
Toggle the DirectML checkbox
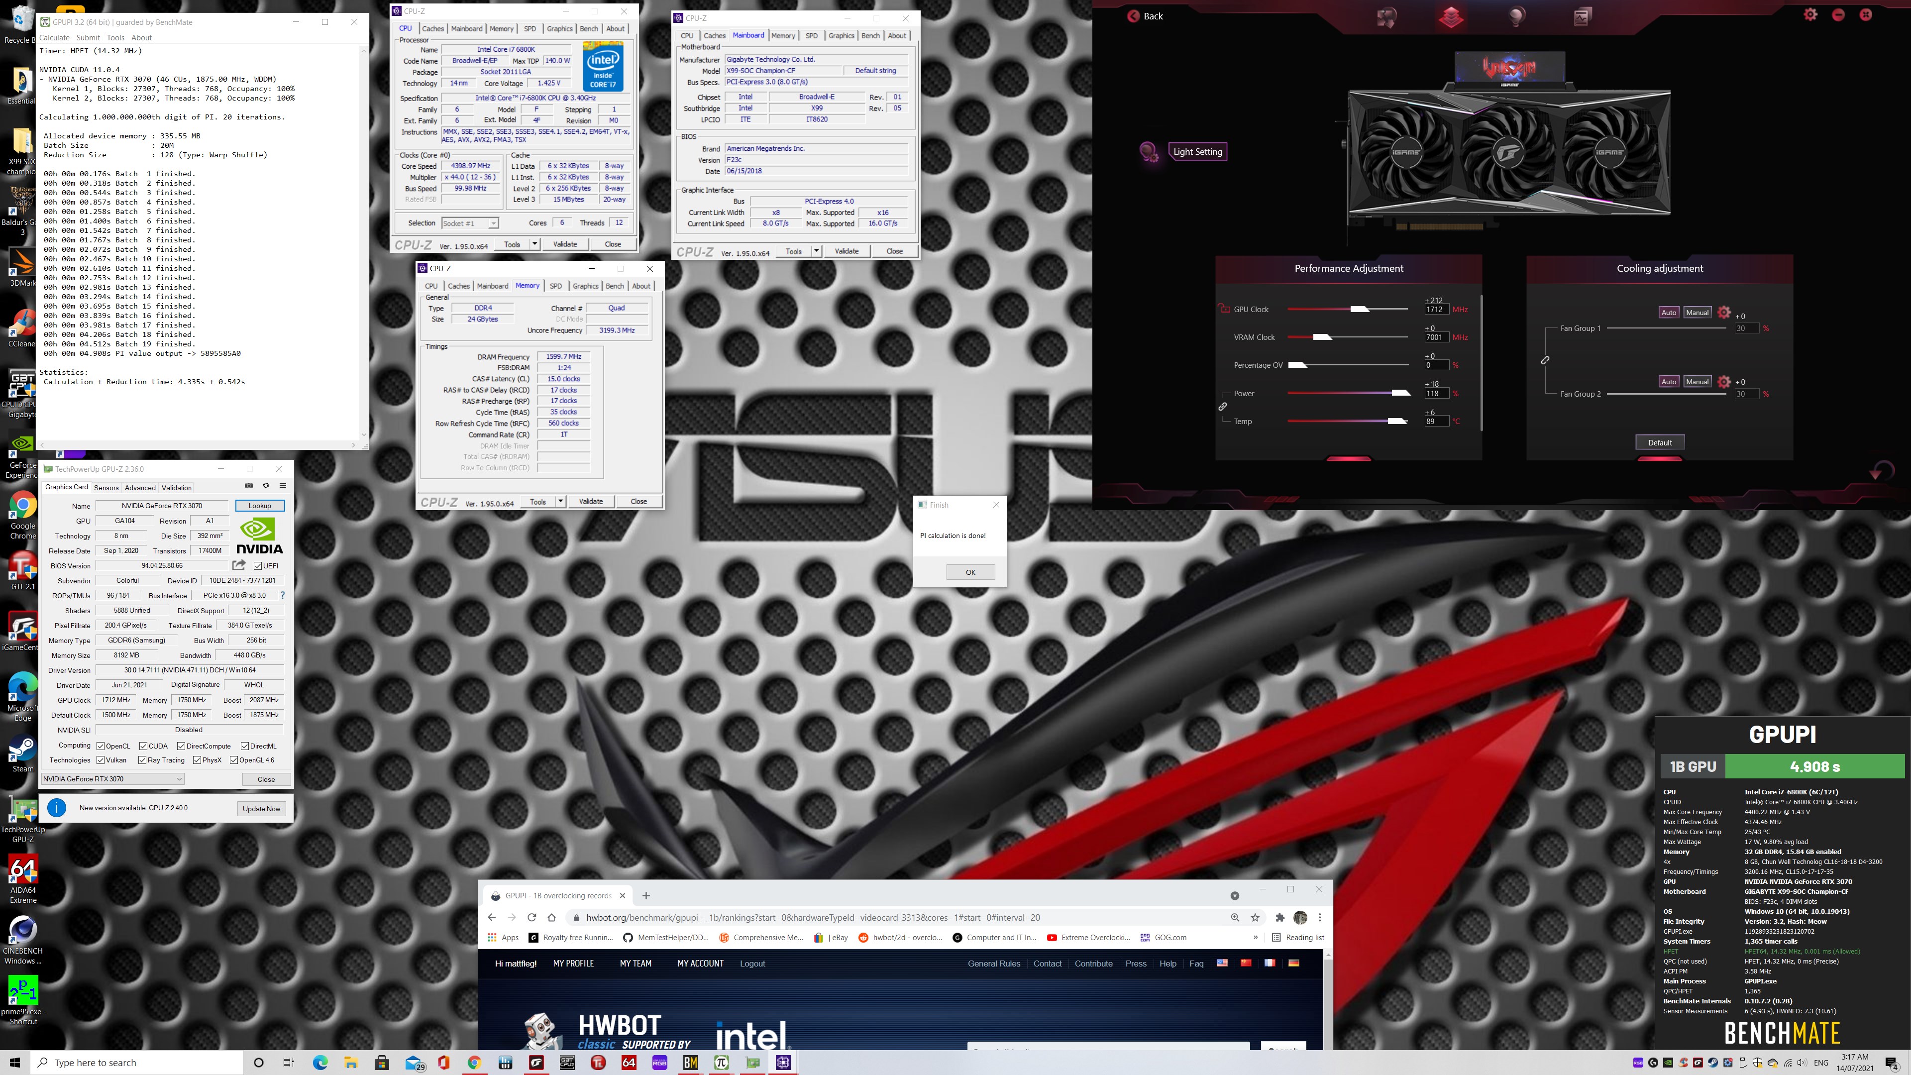[245, 746]
